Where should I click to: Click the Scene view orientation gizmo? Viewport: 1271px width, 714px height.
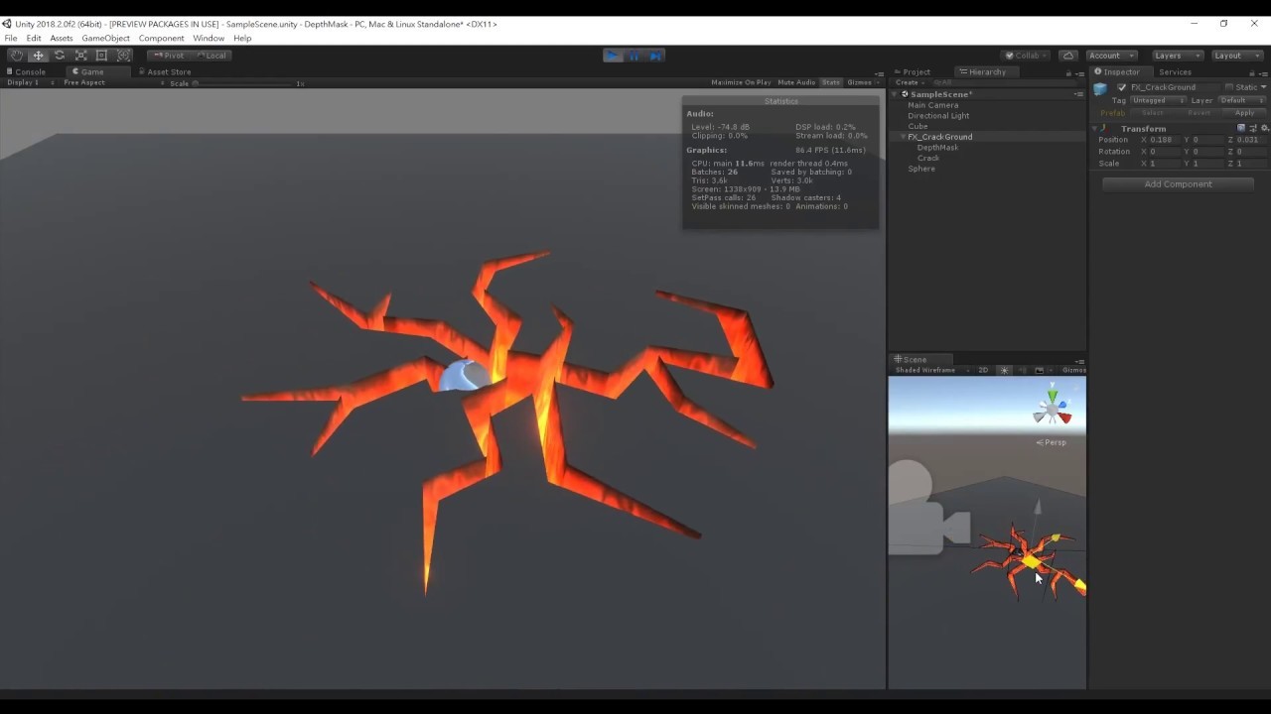click(1052, 408)
